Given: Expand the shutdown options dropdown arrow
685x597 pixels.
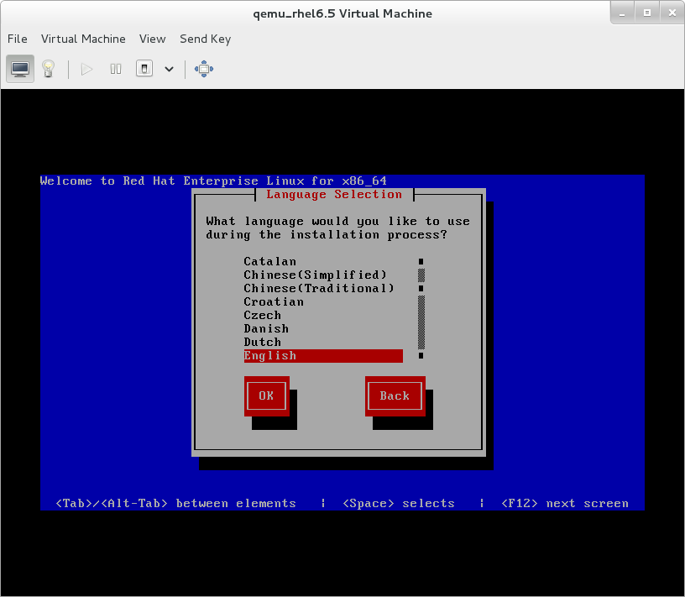Looking at the screenshot, I should pos(169,69).
